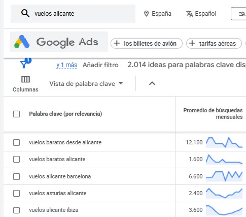Open the filter funnel icon
Screen dimensions: 246x217
pyautogui.click(x=25, y=63)
